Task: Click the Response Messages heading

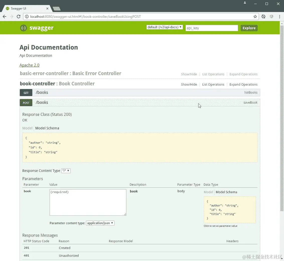Action: pyautogui.click(x=40, y=235)
